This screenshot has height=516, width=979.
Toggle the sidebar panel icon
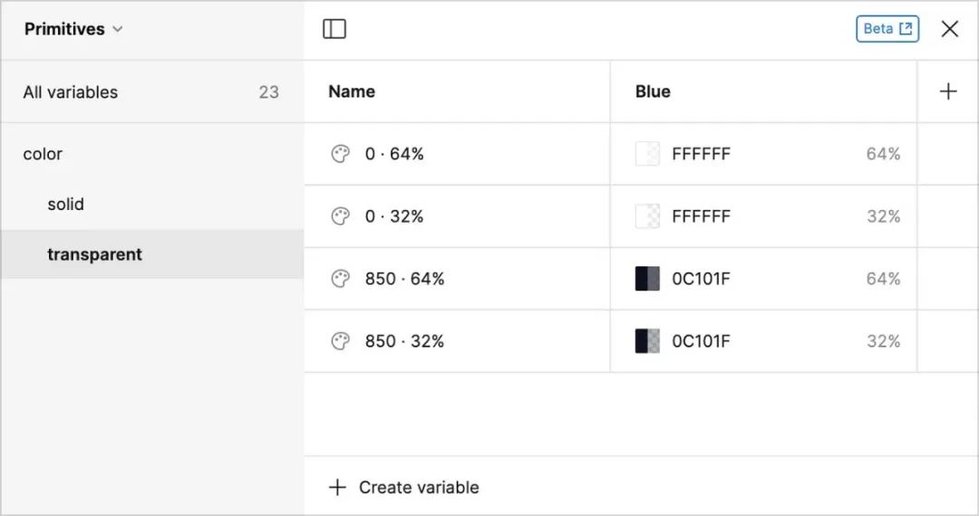334,29
